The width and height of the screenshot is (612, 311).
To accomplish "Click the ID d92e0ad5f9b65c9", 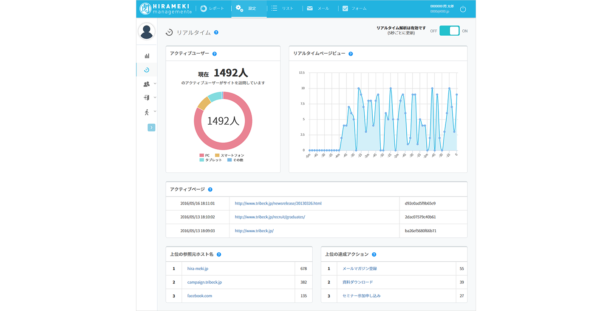I will click(420, 203).
